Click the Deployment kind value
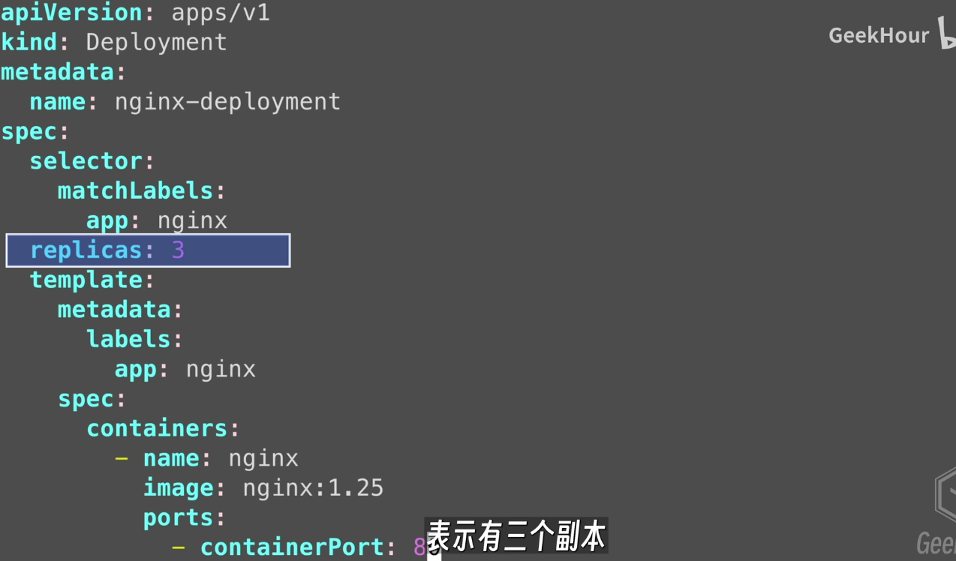Viewport: 956px width, 561px height. pyautogui.click(x=156, y=42)
